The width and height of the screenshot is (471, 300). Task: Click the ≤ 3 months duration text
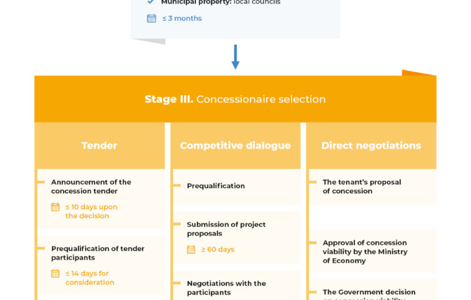click(x=182, y=18)
